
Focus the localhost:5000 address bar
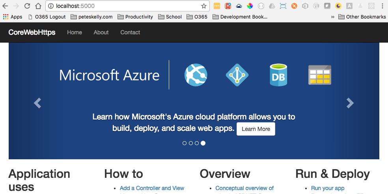point(127,6)
